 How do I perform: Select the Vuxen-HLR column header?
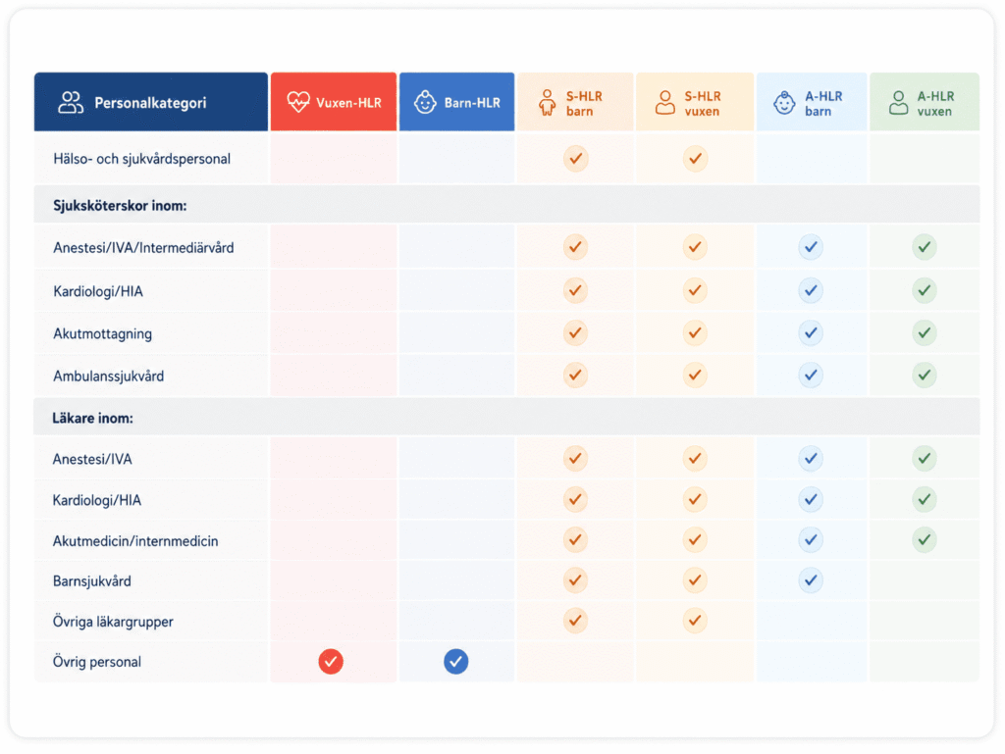pos(334,102)
